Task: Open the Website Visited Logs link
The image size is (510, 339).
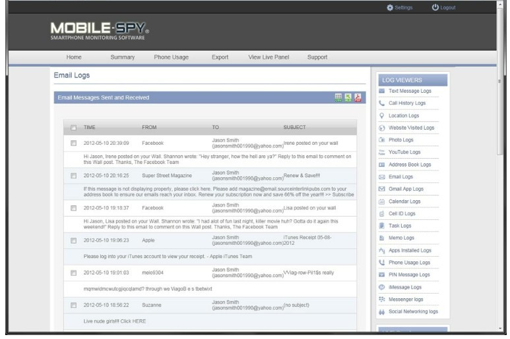Action: coord(412,128)
